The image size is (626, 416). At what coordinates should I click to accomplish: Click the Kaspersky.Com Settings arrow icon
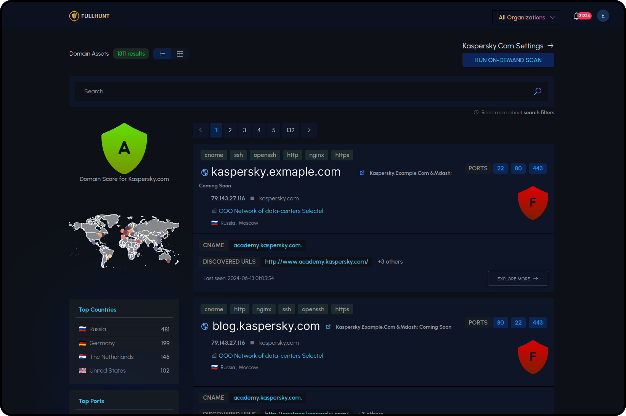click(x=550, y=46)
